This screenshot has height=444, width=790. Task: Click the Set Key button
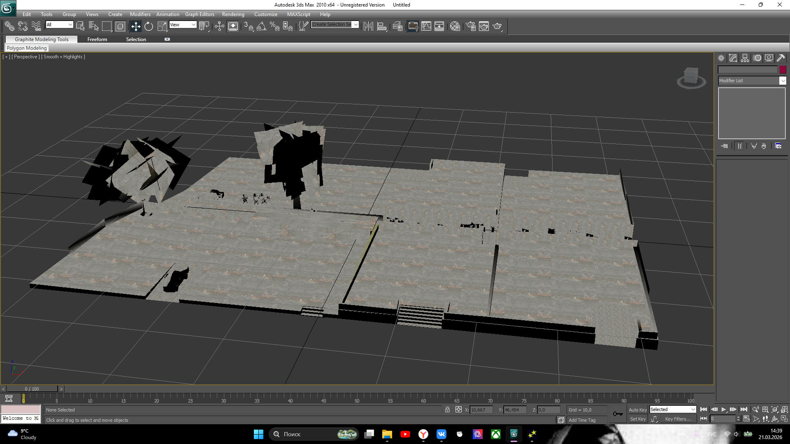point(638,419)
